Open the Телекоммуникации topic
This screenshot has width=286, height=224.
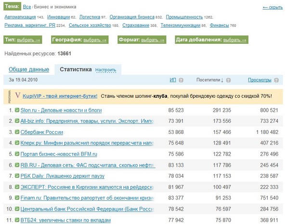[181, 25]
